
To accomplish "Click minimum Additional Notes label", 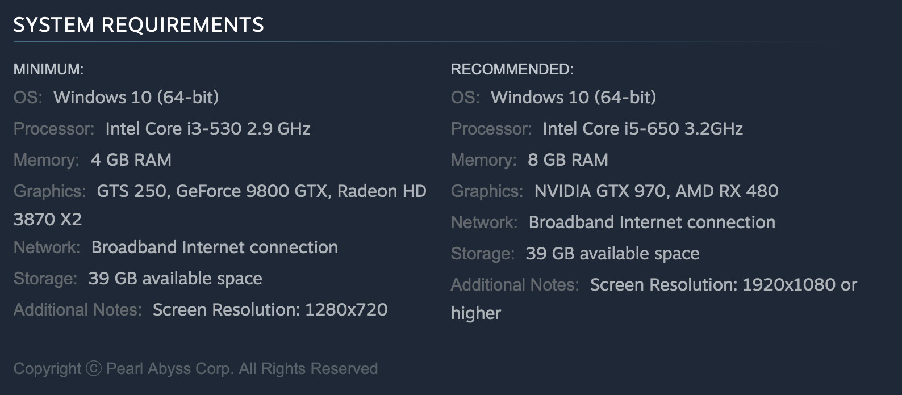I will [x=77, y=310].
